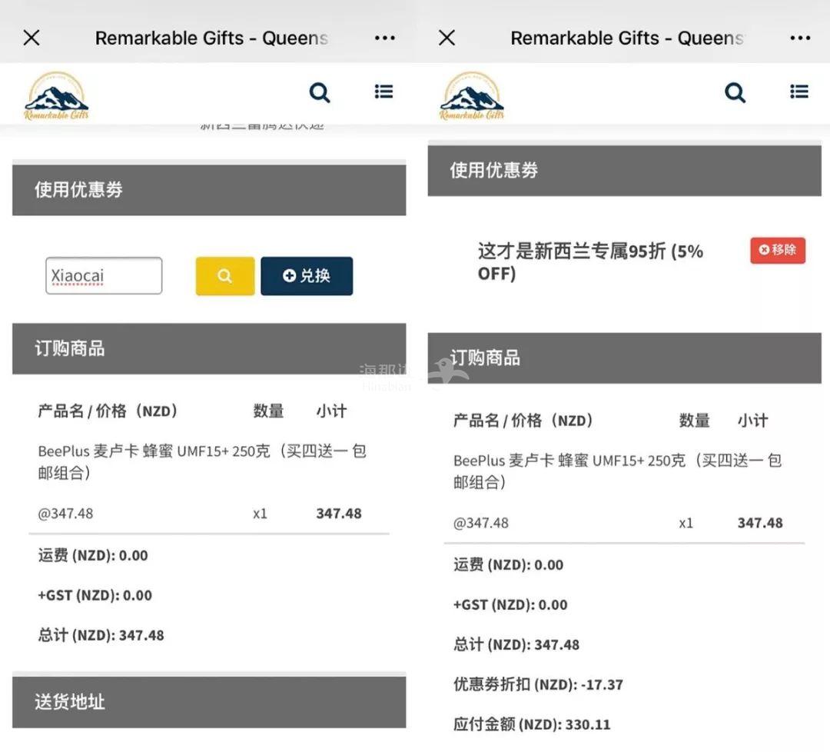830x752 pixels.
Task: Click the bold 347.48 subtotal on left screen
Action: pyautogui.click(x=339, y=513)
